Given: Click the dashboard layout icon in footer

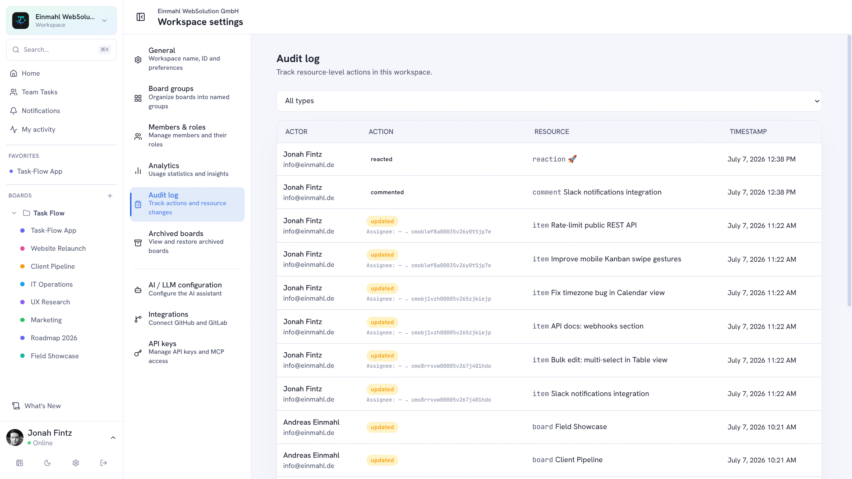Looking at the screenshot, I should coord(20,463).
